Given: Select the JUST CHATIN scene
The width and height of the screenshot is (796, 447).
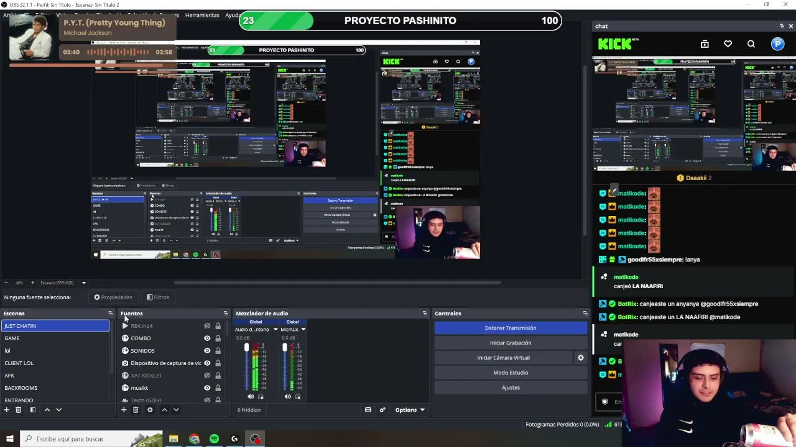Looking at the screenshot, I should coord(55,326).
